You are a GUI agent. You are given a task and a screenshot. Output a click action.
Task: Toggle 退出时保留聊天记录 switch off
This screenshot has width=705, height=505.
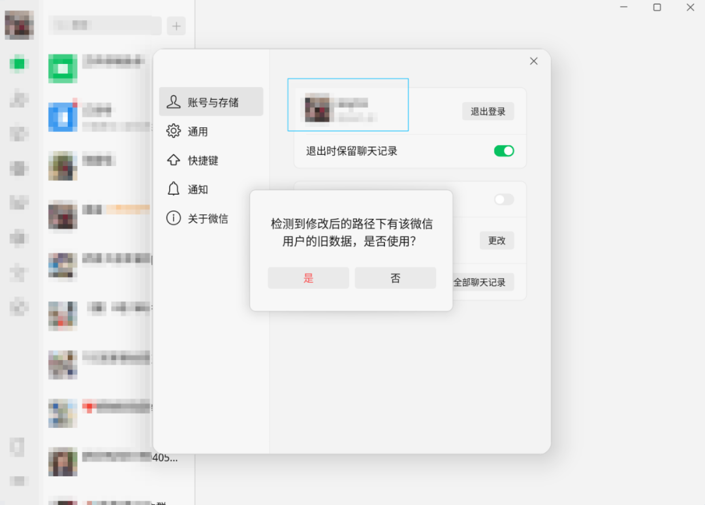tap(503, 151)
